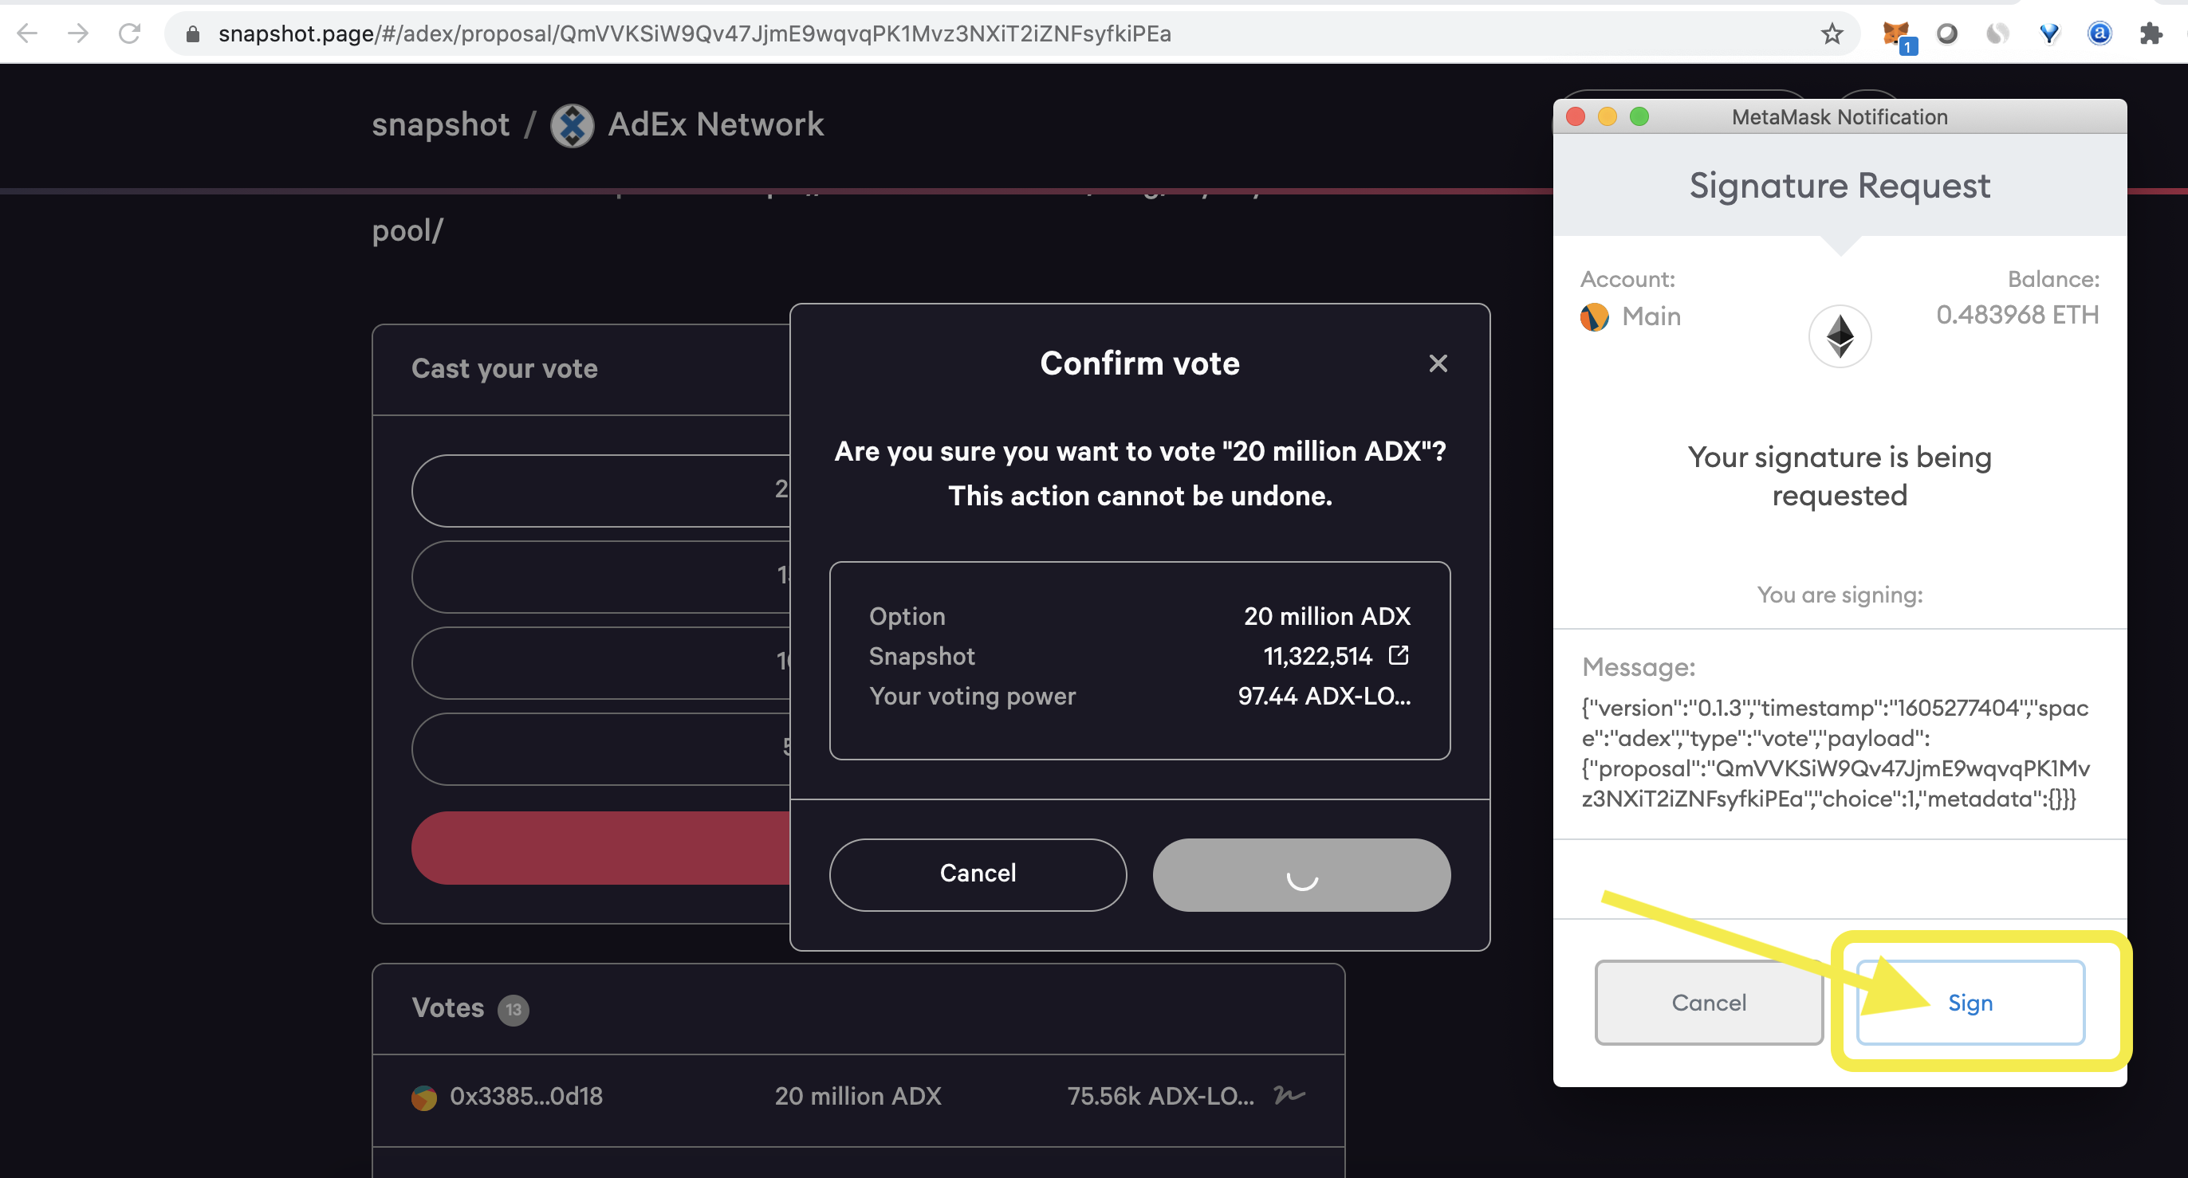Click the Votes count badge 13

click(513, 1009)
